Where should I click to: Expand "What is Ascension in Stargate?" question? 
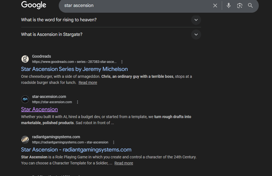111,34
